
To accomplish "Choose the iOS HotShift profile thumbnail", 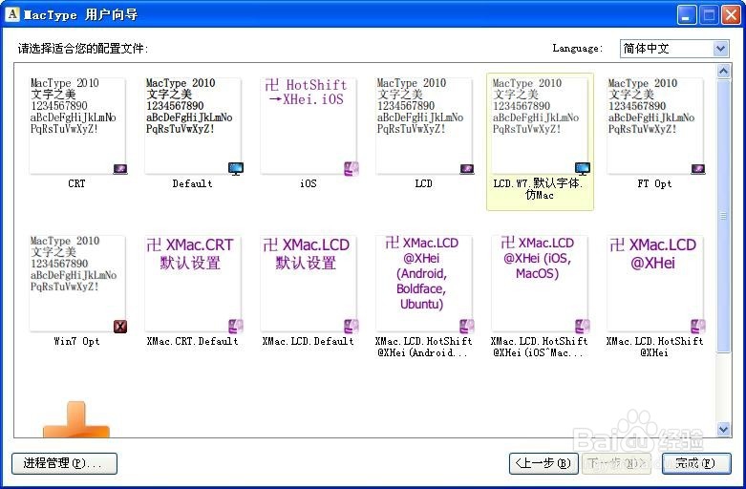I will click(x=309, y=125).
